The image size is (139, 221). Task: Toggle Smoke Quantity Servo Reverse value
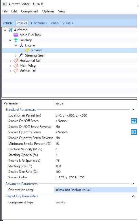coord(58,138)
